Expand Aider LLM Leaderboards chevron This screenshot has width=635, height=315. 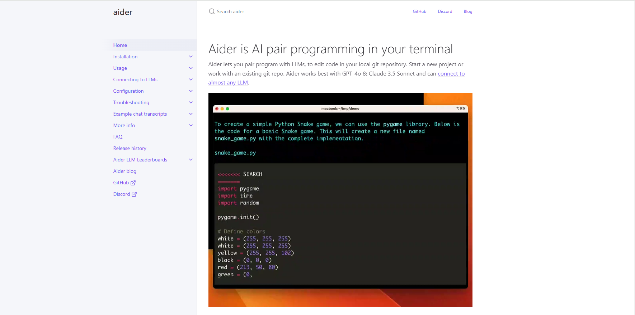tap(191, 160)
